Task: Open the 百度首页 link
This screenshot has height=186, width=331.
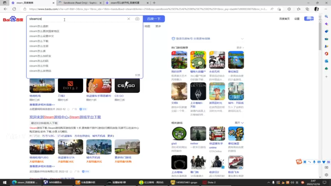Action: [x=284, y=19]
